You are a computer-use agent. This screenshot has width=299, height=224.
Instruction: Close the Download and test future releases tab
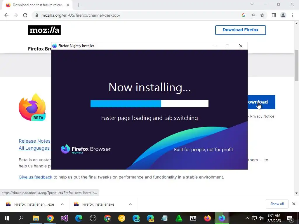tap(68, 5)
